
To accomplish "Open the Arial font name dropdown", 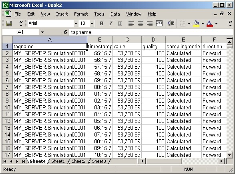I will click(x=76, y=24).
